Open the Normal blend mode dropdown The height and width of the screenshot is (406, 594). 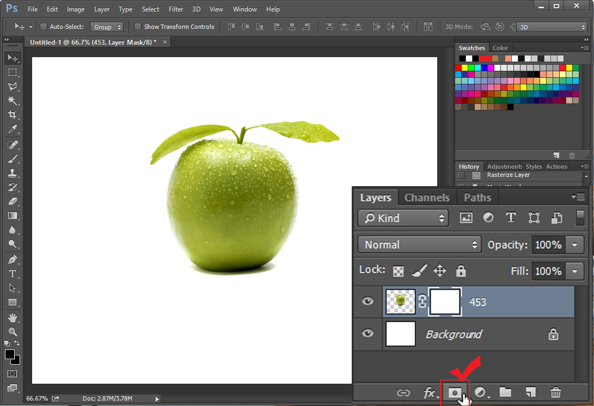coord(419,245)
